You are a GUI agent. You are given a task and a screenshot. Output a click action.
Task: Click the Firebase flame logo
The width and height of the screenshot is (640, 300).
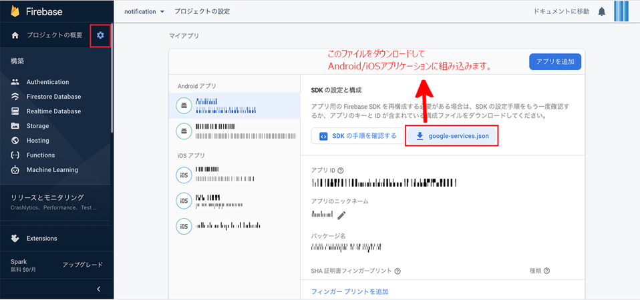coord(15,11)
